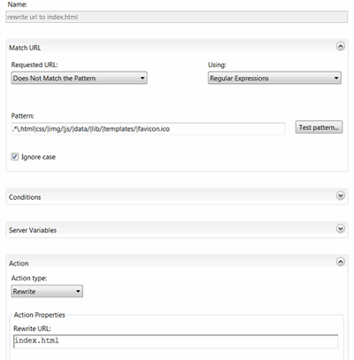
Task: Click the arrow on Using combo box
Action: 336,78
